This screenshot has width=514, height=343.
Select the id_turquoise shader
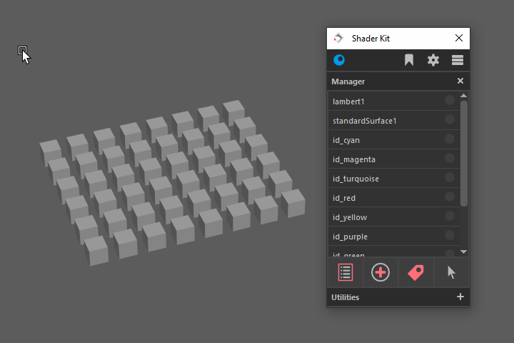(394, 179)
